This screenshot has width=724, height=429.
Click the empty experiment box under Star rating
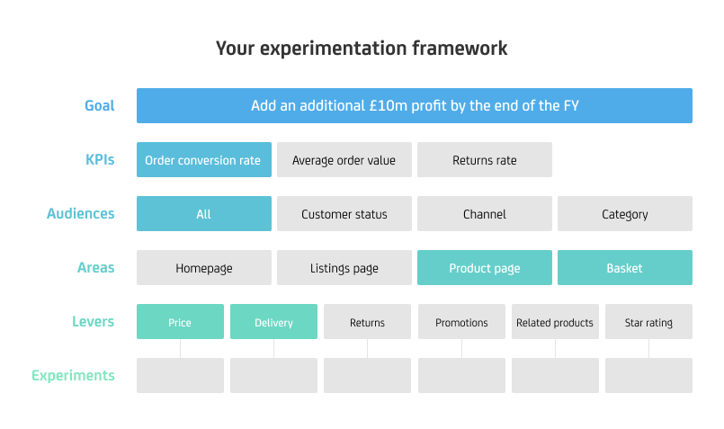click(648, 376)
